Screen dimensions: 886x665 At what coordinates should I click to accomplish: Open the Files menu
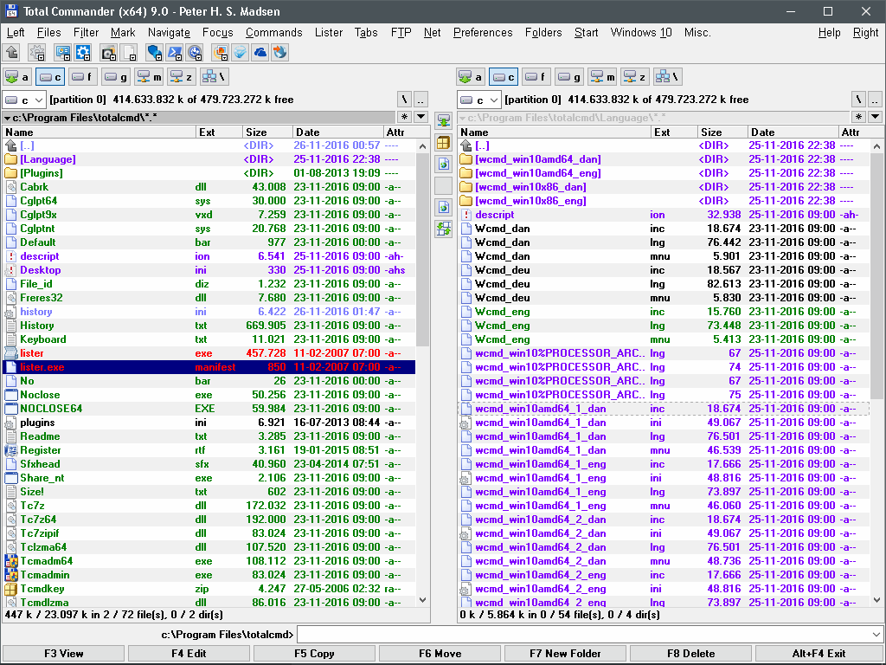[x=49, y=33]
